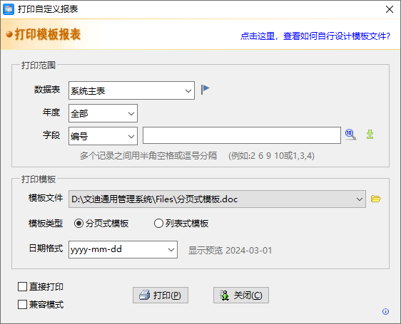
Task: Click the green download arrow icon
Action: coord(370,135)
